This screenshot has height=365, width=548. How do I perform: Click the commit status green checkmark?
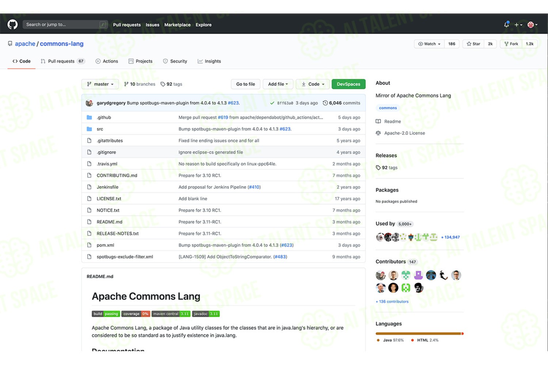point(272,103)
